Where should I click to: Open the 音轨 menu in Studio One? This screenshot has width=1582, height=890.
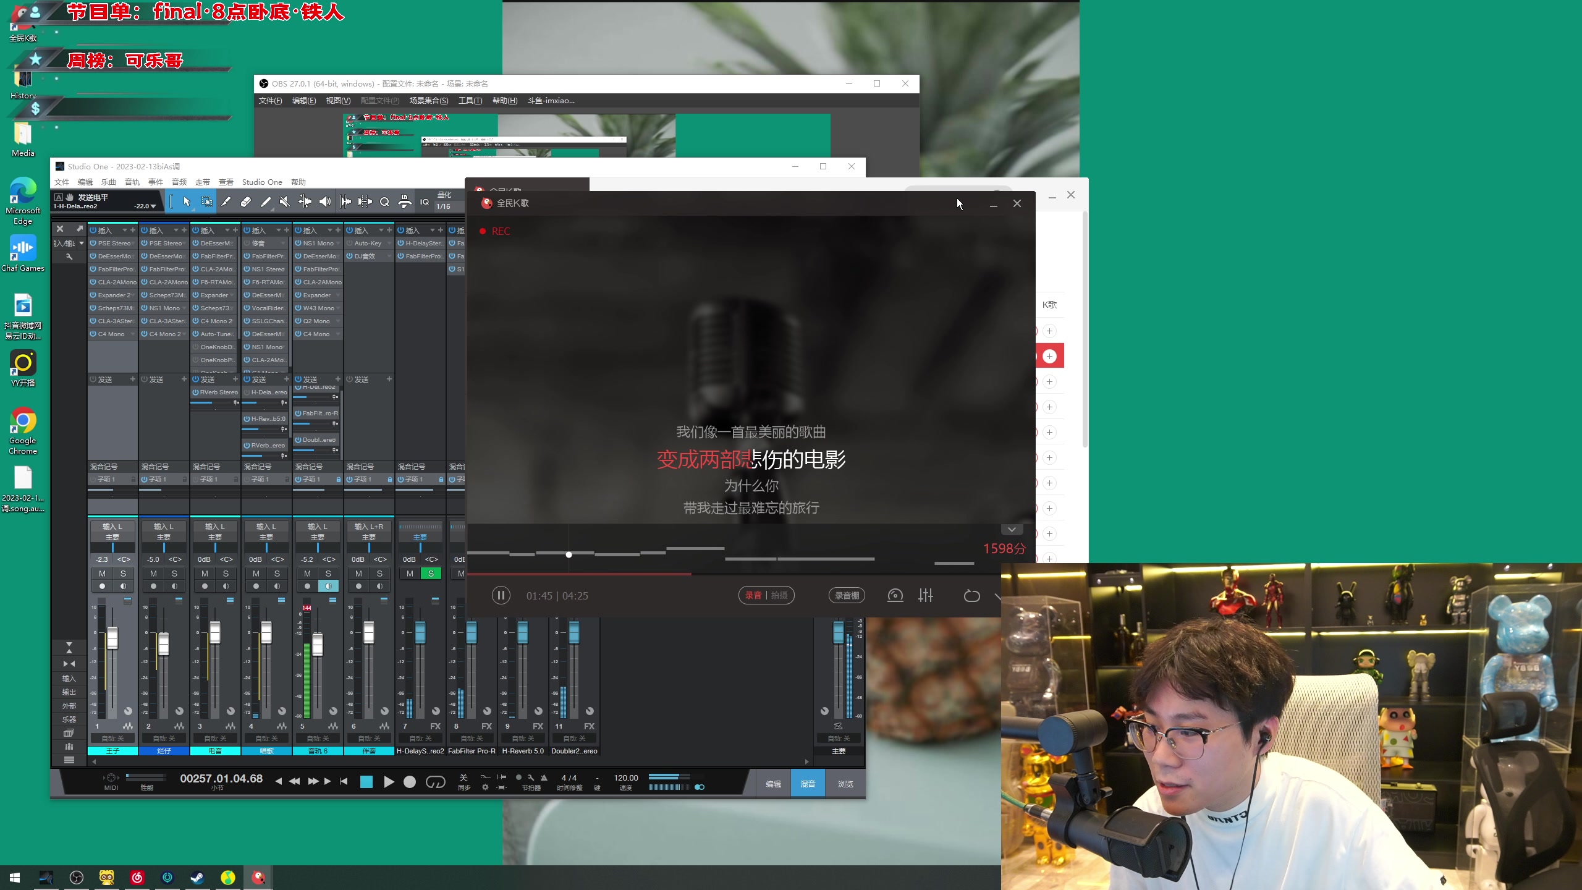132,182
